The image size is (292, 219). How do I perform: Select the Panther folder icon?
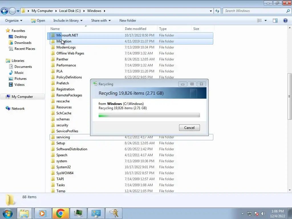click(x=53, y=59)
